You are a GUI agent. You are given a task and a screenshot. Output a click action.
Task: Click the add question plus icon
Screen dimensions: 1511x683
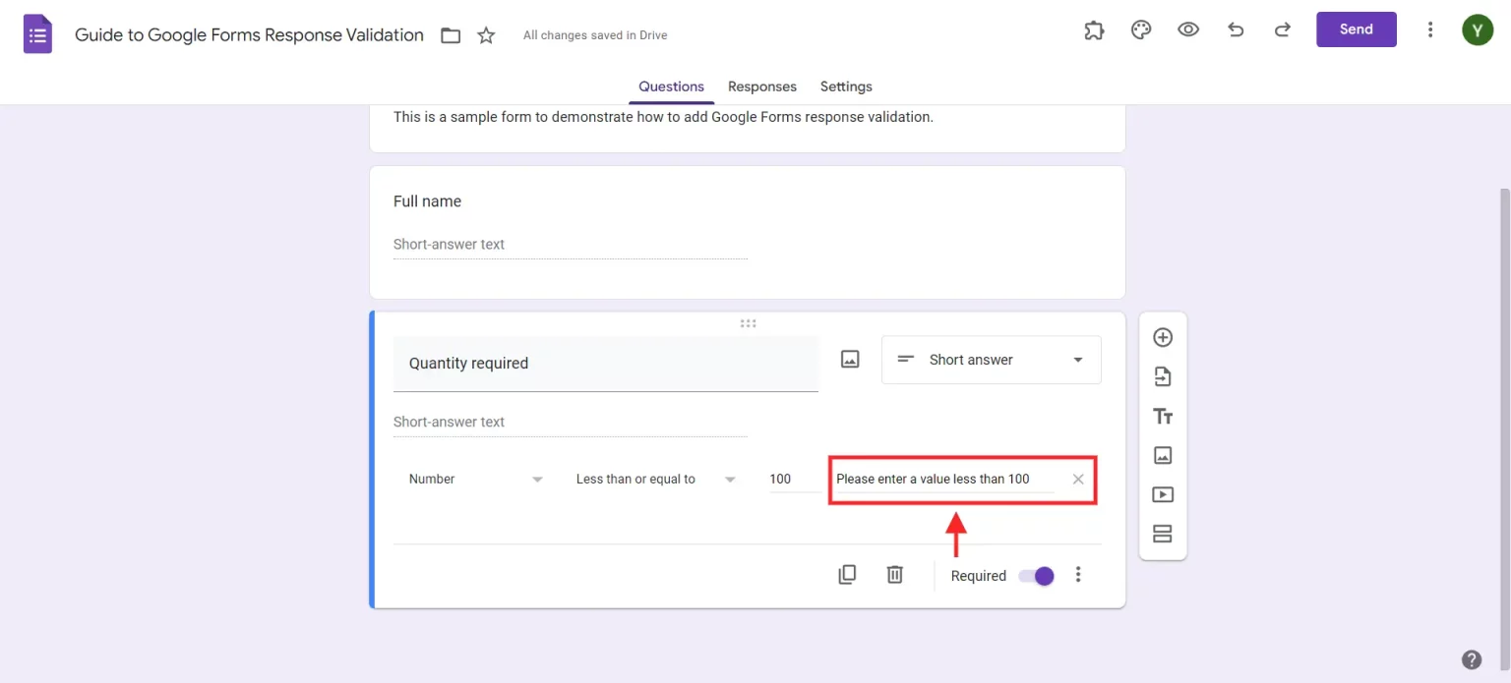pyautogui.click(x=1163, y=337)
